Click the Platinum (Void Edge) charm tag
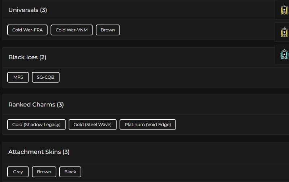The image size is (289, 182). point(148,125)
